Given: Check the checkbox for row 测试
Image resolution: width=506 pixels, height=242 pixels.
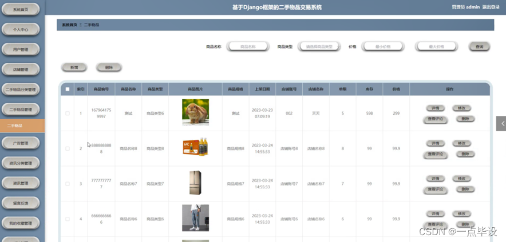Looking at the screenshot, I should click(x=68, y=113).
